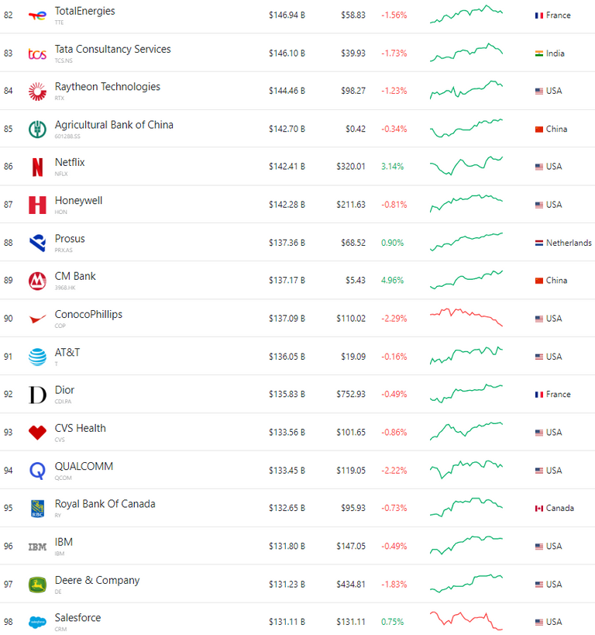Click the CM Bank price sparkline chart
Viewport: 595px width, 635px height.
[x=466, y=280]
